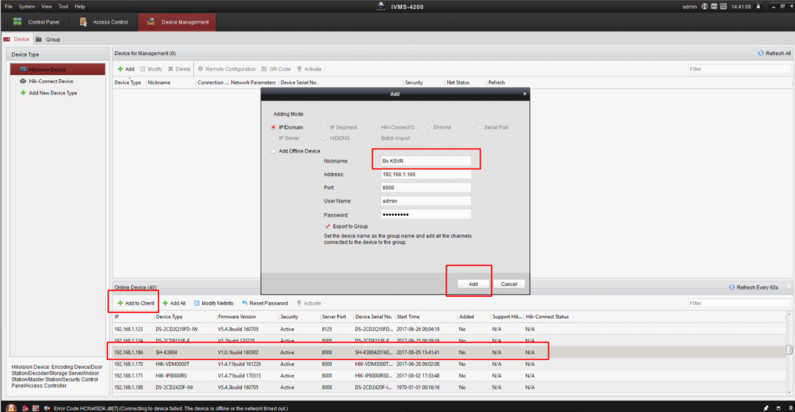Select the IP/Domain adding mode
Image resolution: width=795 pixels, height=412 pixels.
point(273,127)
